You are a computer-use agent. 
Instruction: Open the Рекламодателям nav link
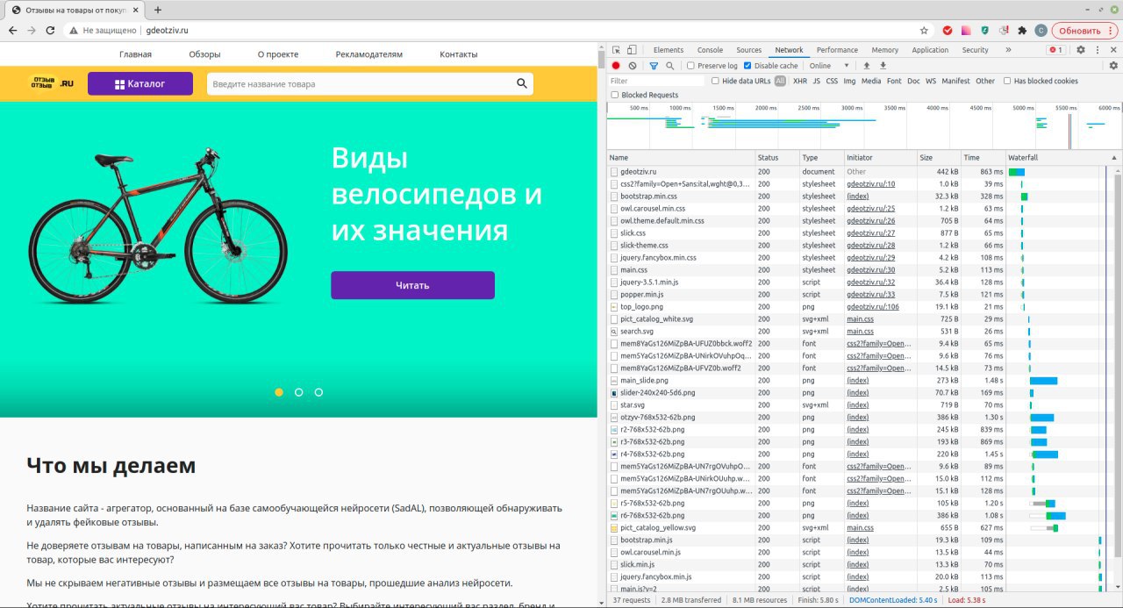click(368, 54)
